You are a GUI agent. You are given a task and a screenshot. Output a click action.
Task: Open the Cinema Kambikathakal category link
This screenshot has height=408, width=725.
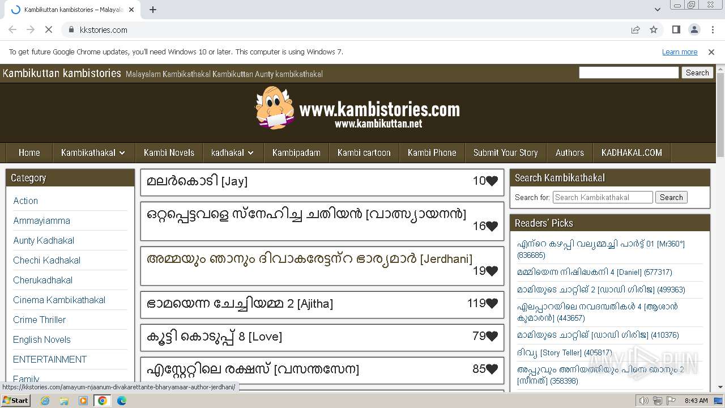pos(59,300)
